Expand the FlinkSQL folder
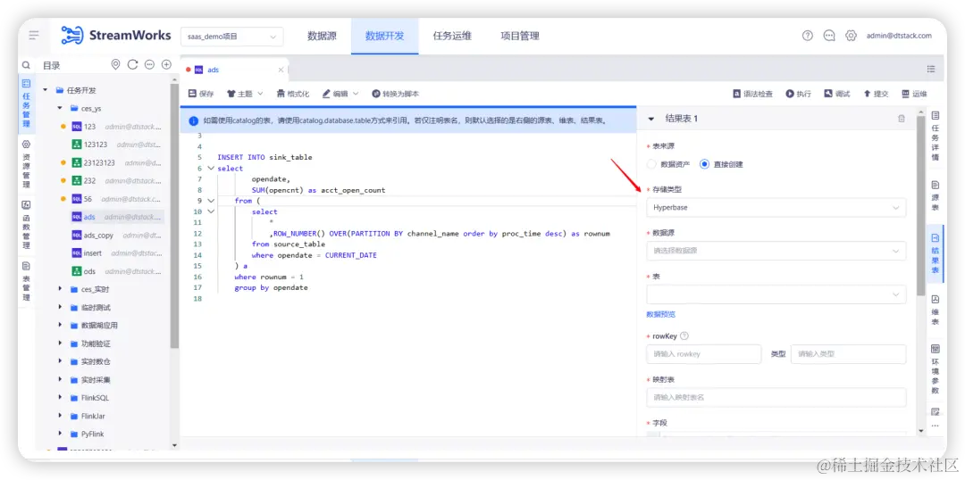This screenshot has height=480, width=965. (x=60, y=398)
